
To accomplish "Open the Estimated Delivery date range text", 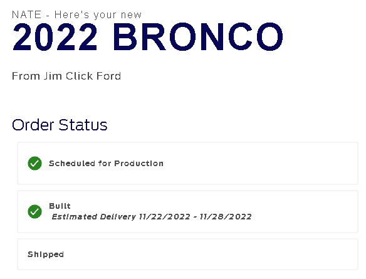I will coord(152,217).
